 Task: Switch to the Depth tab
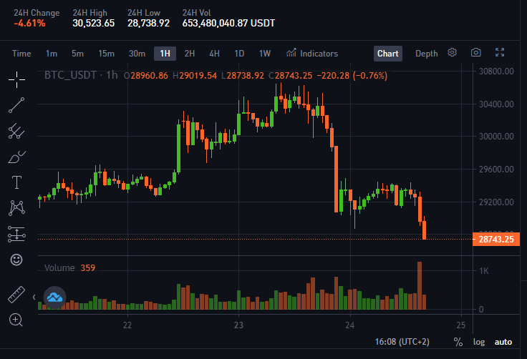pos(427,54)
